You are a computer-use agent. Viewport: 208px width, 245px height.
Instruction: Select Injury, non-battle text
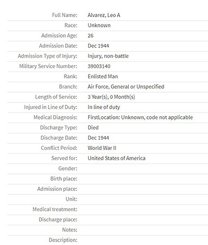point(108,56)
